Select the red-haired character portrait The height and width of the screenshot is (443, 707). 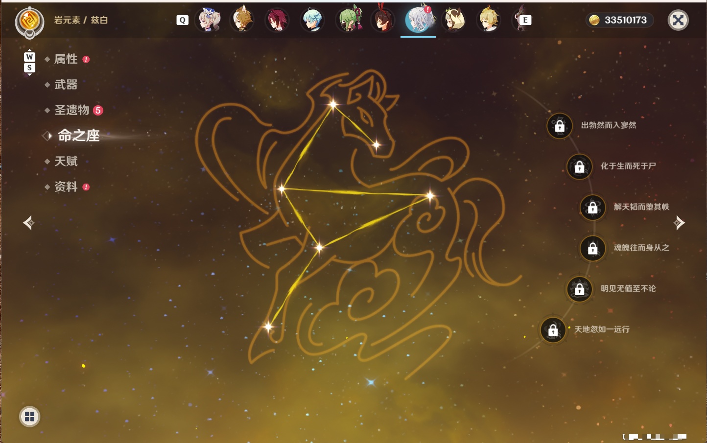coord(277,20)
